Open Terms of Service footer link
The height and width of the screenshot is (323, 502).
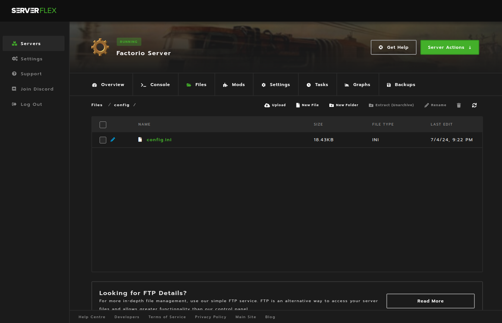[x=167, y=317]
